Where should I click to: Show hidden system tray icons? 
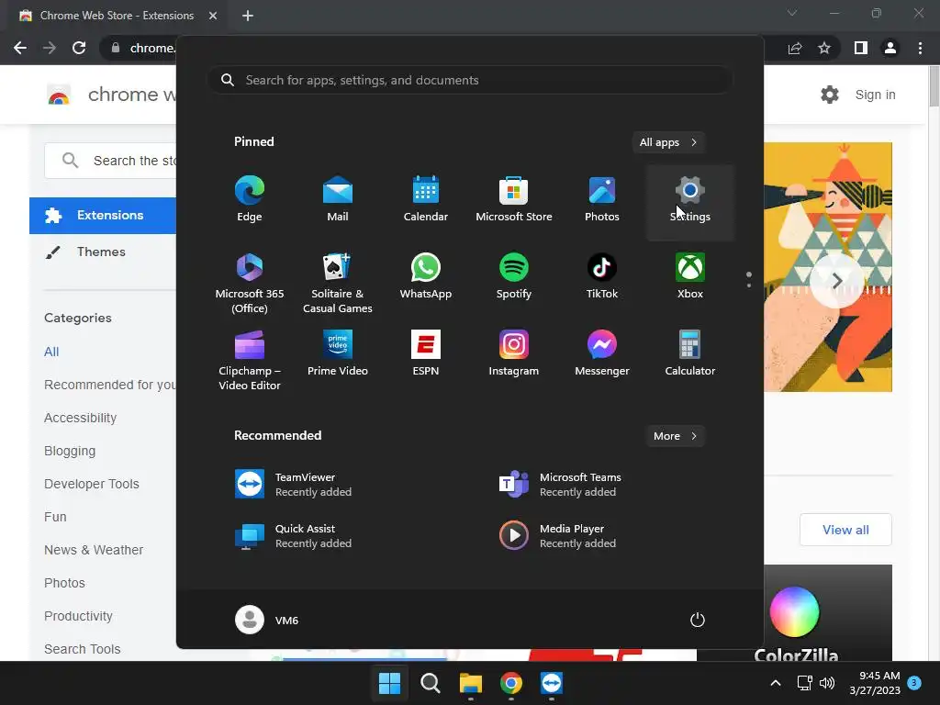775,683
